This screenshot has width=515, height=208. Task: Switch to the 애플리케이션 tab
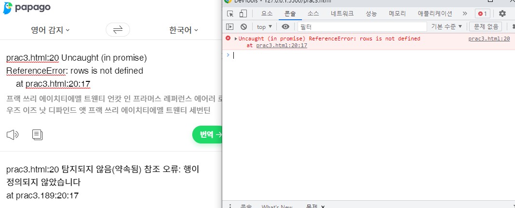(x=435, y=14)
